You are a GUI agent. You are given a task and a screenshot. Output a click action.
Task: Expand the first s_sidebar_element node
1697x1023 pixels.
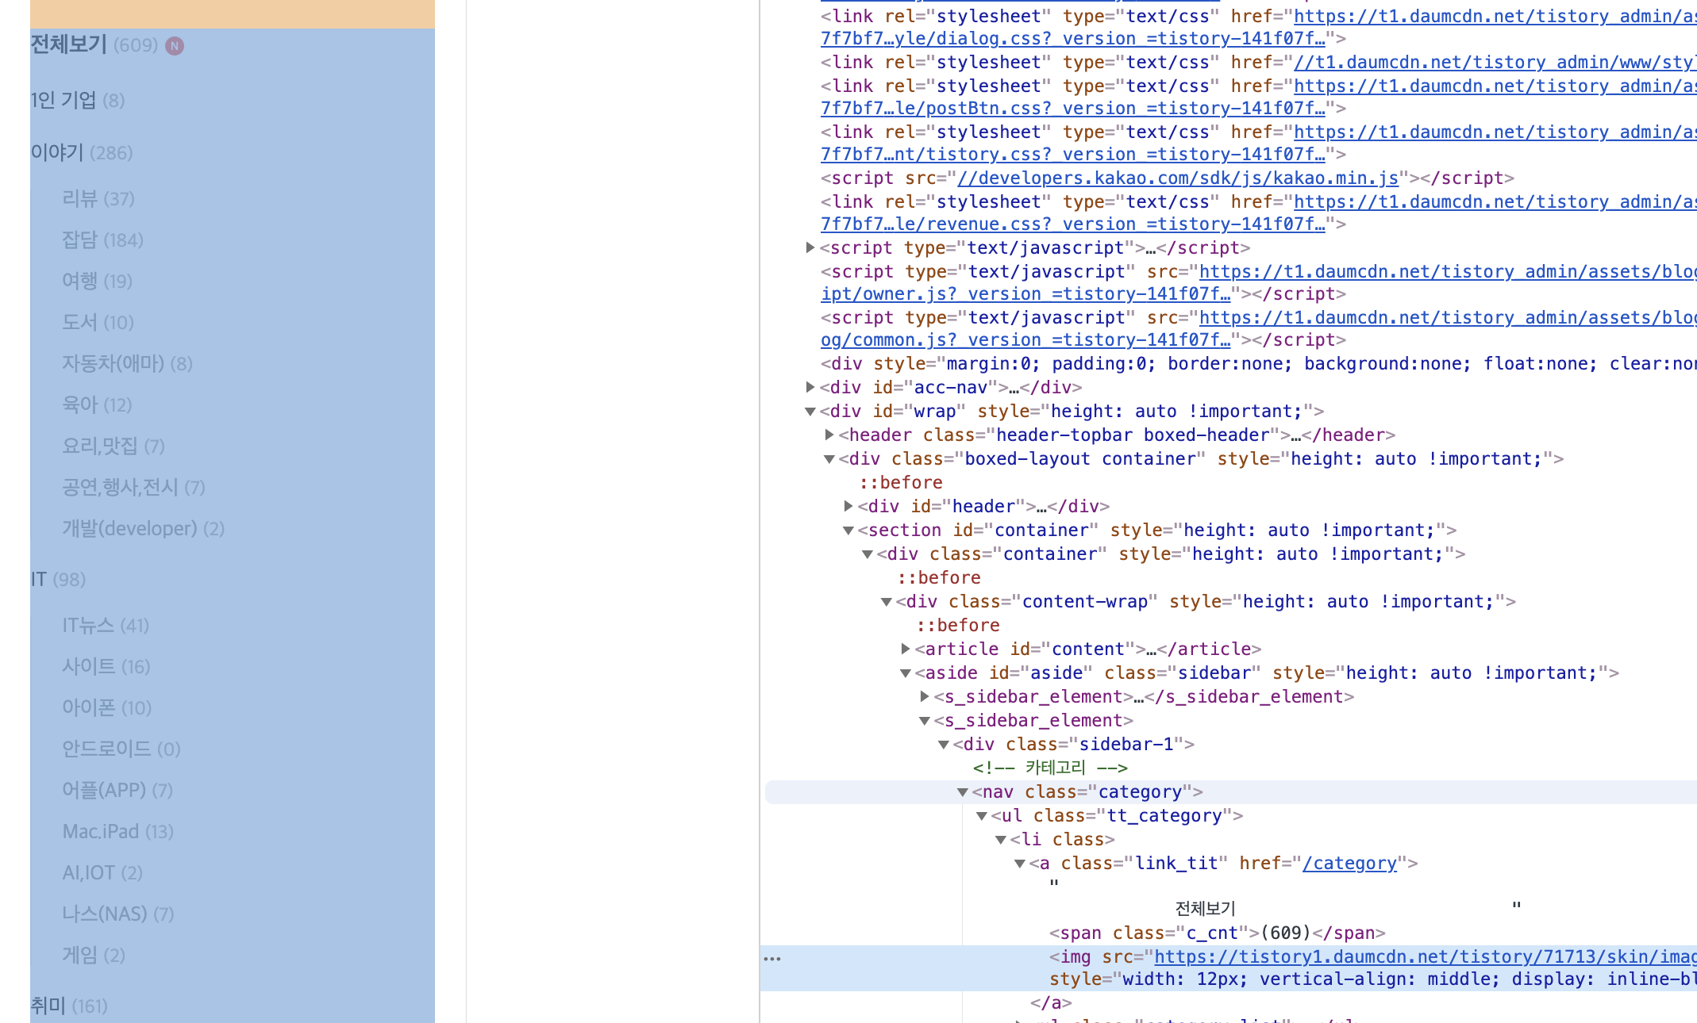click(924, 696)
